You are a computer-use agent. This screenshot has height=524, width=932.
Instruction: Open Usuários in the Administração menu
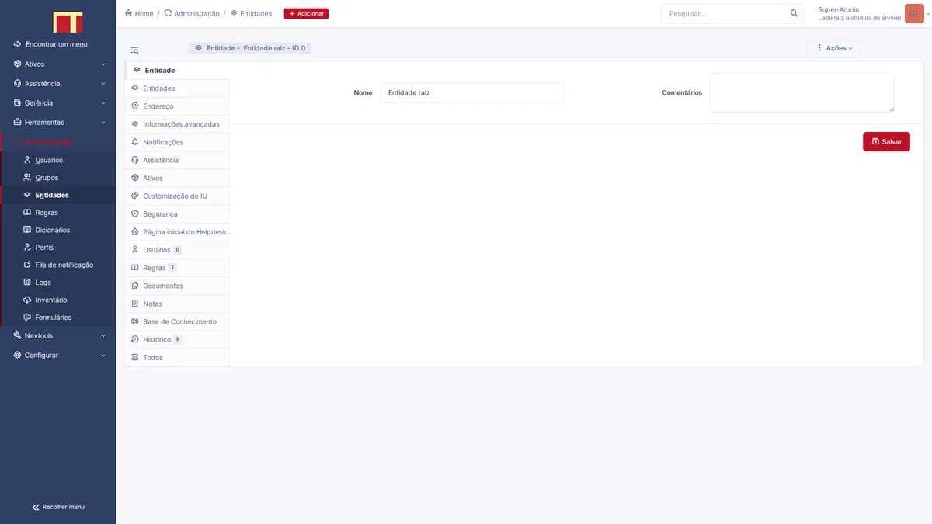pos(49,160)
